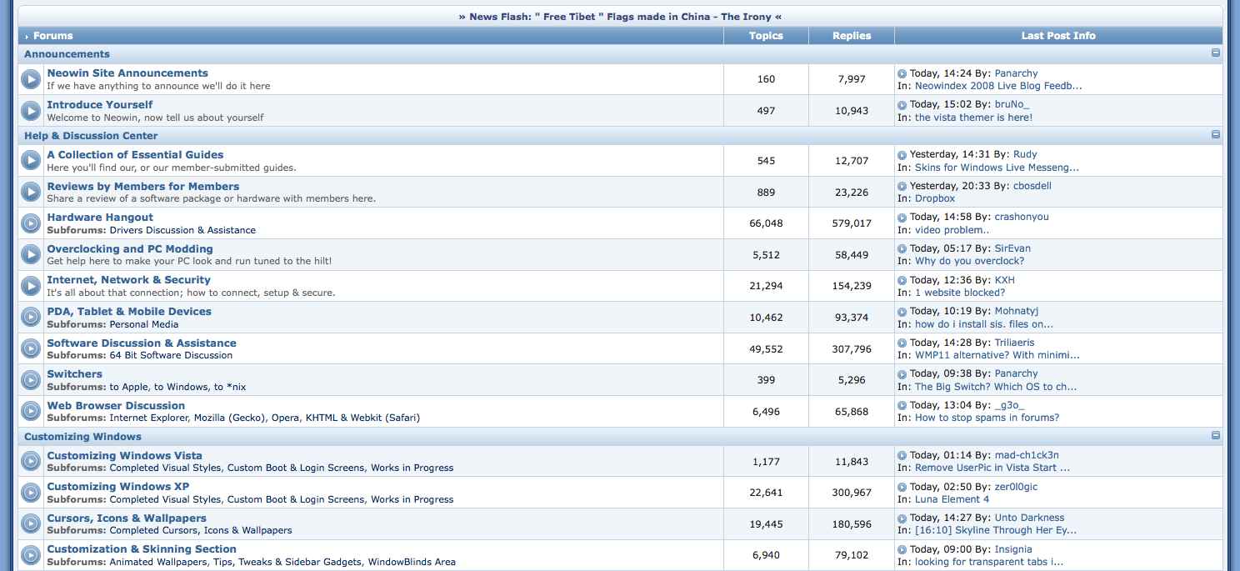Open the Overclocking and PC Modding forum
Screen dimensions: 1240x571
point(130,248)
